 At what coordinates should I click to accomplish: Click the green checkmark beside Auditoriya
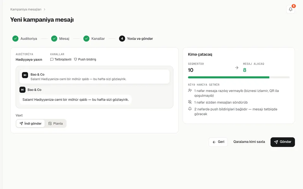[x=15, y=38]
